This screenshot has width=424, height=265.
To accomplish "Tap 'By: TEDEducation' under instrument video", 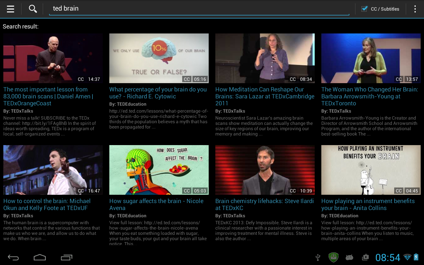I will tap(340, 216).
